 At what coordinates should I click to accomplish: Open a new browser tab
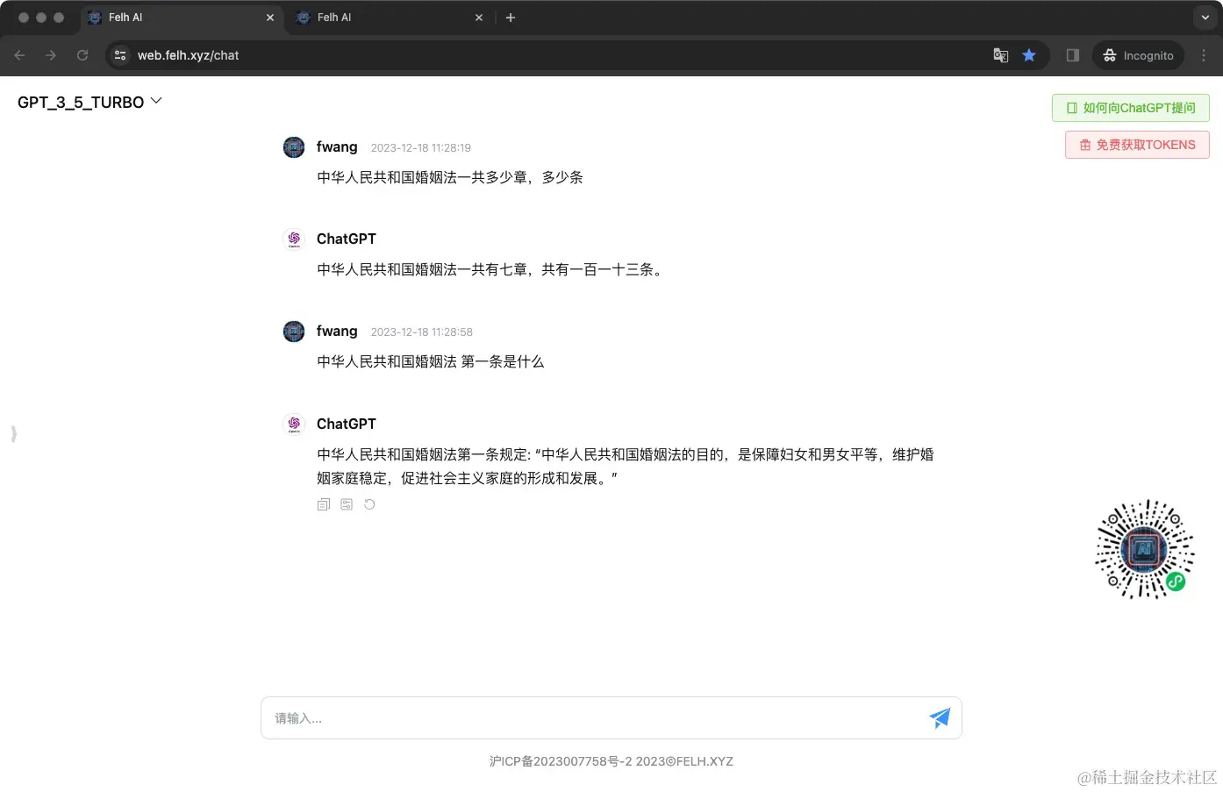click(x=511, y=17)
